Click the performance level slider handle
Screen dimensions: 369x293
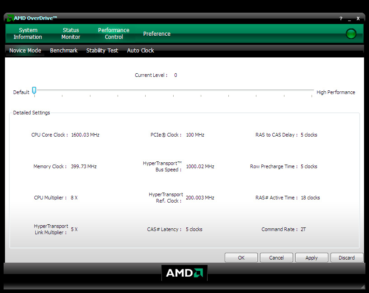point(34,90)
